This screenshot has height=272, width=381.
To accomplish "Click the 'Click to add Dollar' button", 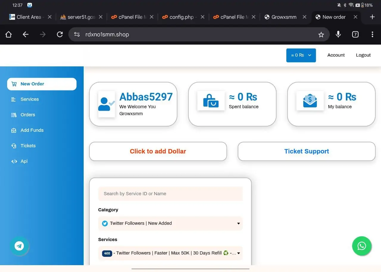I will tap(158, 151).
